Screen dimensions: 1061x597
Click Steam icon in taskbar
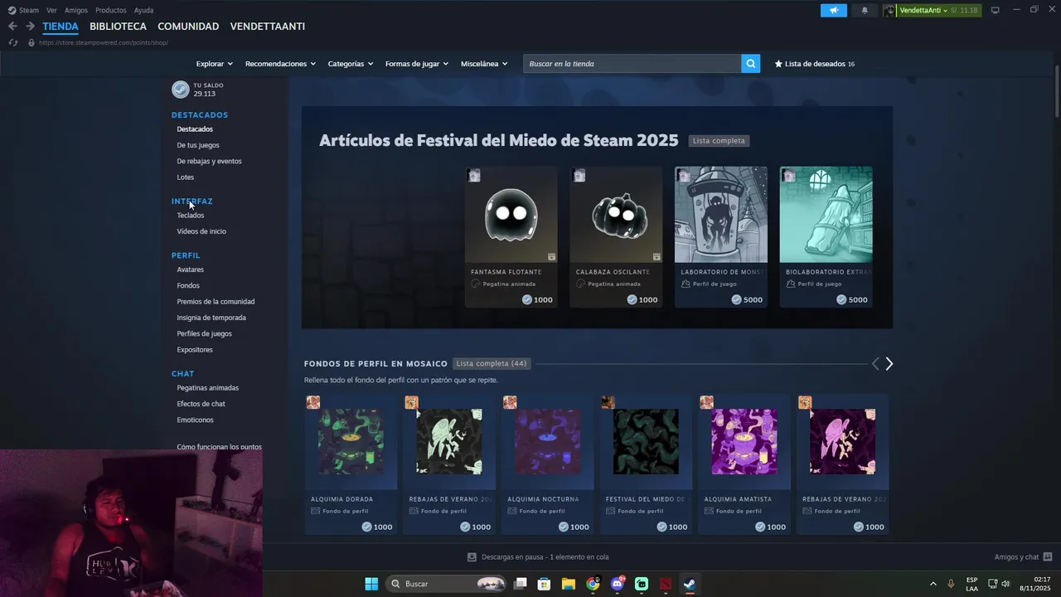point(690,584)
